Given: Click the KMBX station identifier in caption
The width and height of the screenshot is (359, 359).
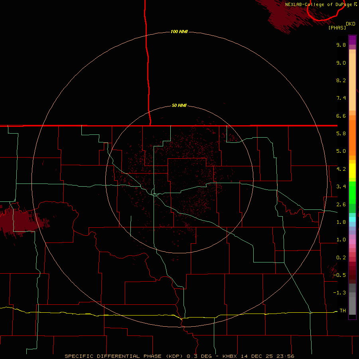Looking at the screenshot, I should pyautogui.click(x=230, y=356).
